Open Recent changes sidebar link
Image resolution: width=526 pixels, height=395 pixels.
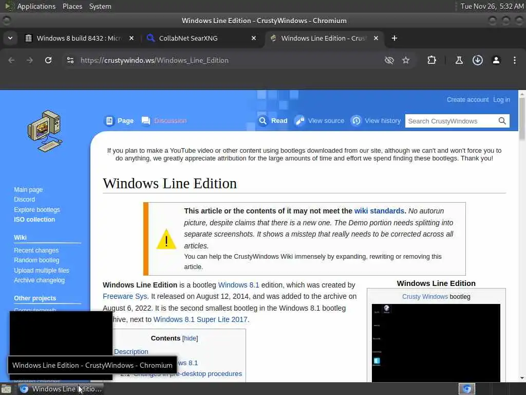36,250
